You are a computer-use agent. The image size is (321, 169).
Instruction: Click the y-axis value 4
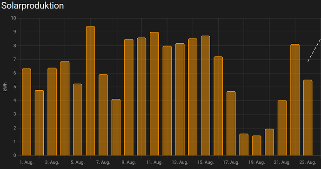pyautogui.click(x=15, y=101)
